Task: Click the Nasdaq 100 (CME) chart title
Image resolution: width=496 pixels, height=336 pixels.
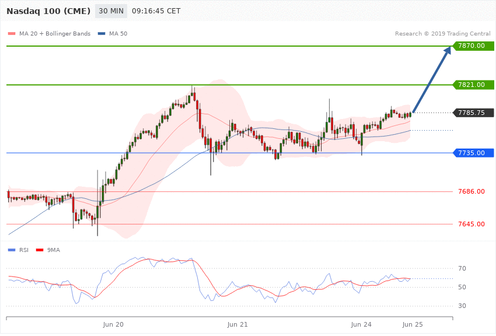Action: (x=48, y=11)
